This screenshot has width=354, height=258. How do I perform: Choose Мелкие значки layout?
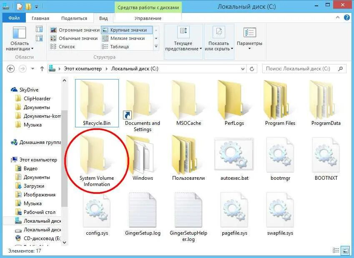tap(123, 38)
